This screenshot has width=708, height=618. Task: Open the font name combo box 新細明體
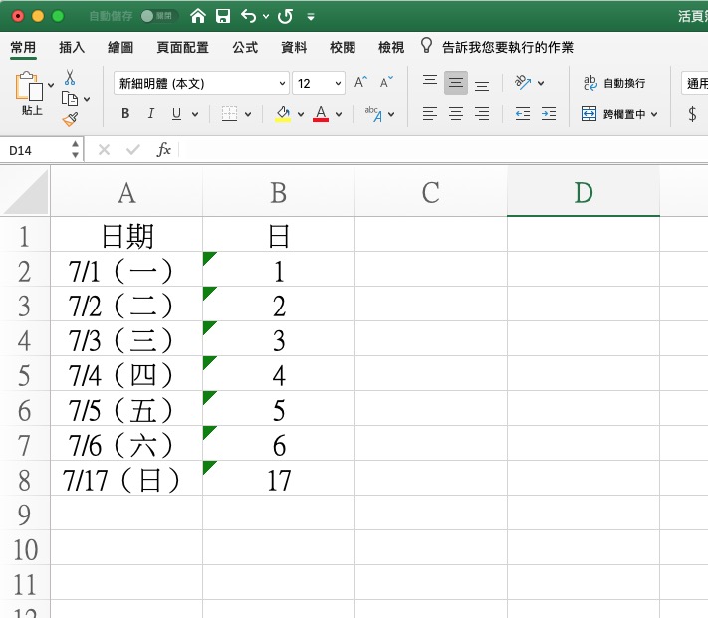coord(201,83)
